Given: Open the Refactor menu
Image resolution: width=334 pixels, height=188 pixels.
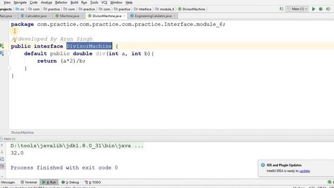Looking at the screenshot, I should coord(61,3).
